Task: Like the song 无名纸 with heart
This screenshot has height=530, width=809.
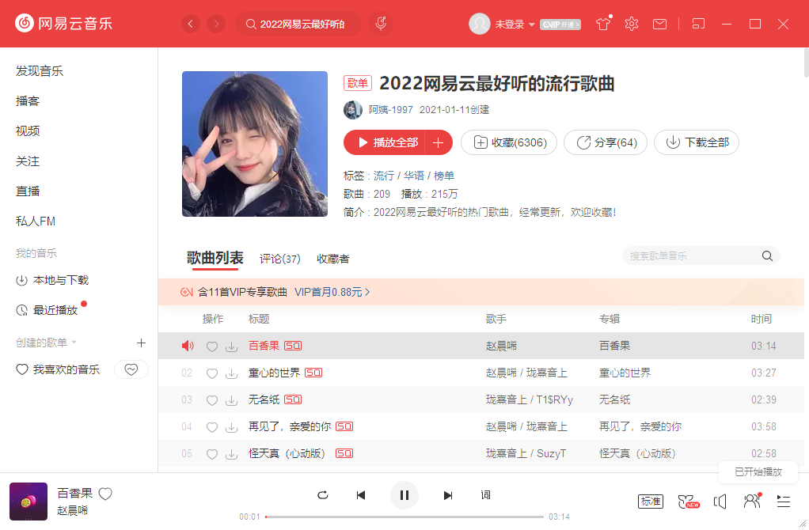Action: tap(211, 400)
